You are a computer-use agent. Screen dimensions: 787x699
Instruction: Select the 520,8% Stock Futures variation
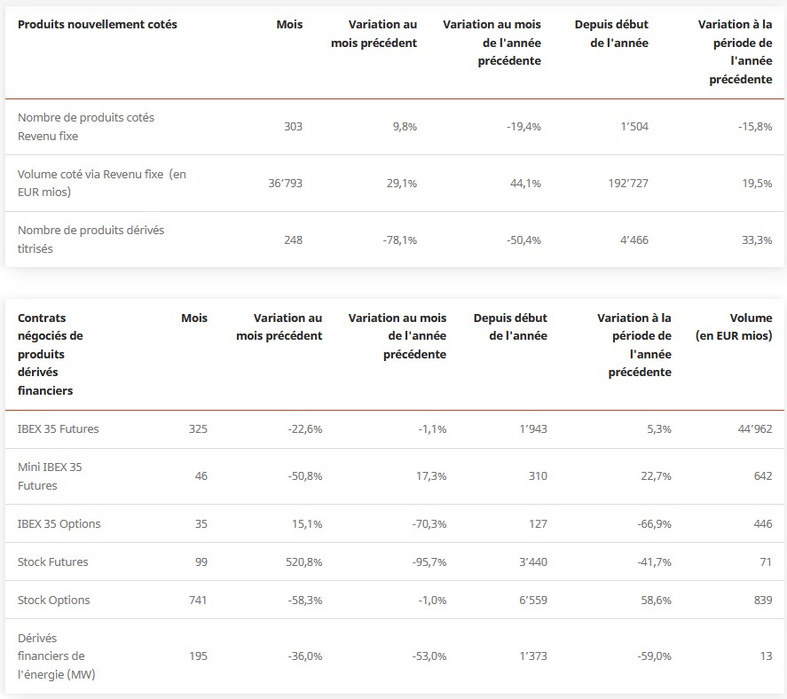point(303,562)
